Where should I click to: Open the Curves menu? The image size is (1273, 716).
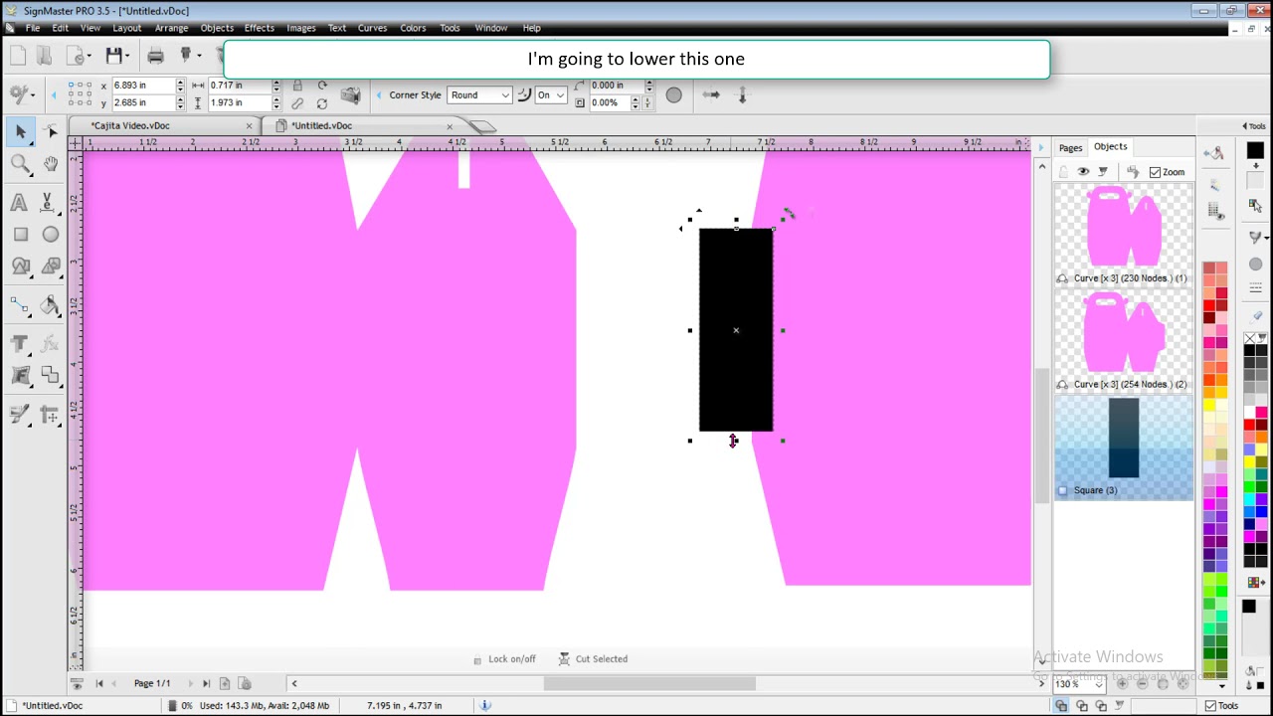click(372, 28)
